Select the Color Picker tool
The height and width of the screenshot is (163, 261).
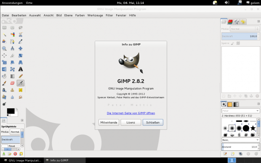point(21,42)
